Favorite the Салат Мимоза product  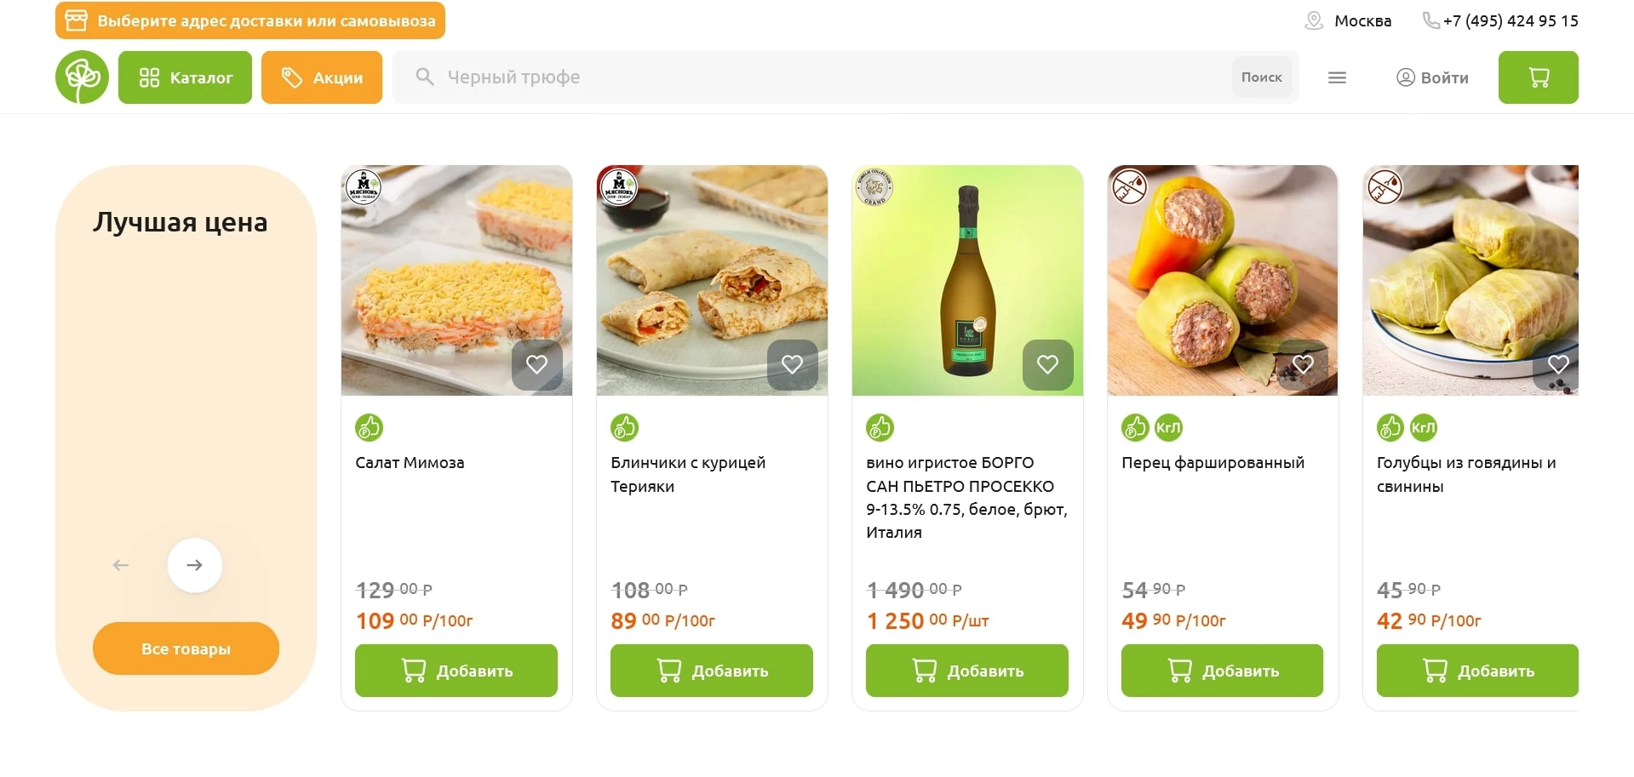pyautogui.click(x=536, y=364)
